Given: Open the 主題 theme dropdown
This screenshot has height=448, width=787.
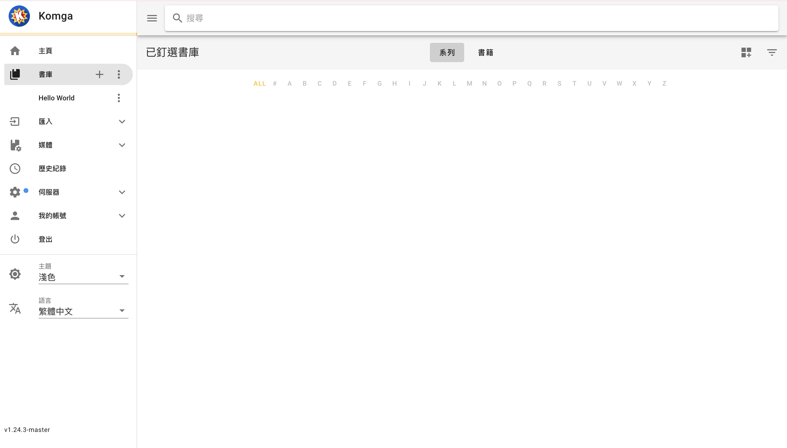Looking at the screenshot, I should 83,277.
